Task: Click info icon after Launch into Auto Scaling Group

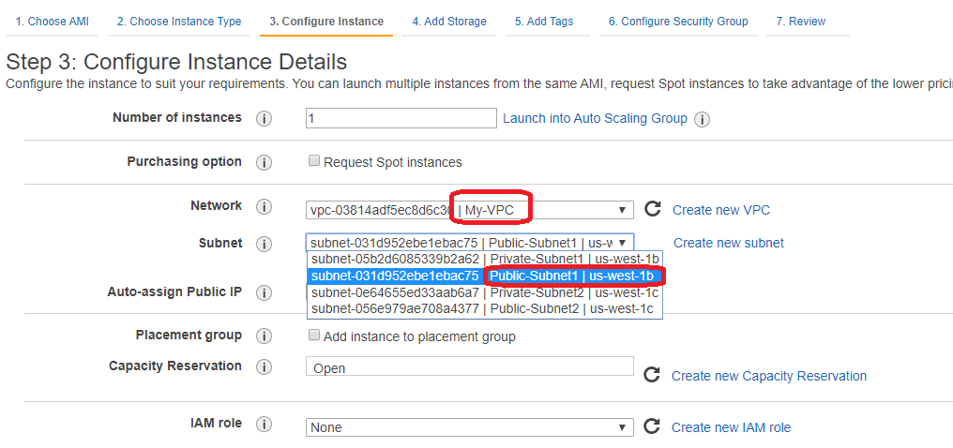Action: pos(702,119)
